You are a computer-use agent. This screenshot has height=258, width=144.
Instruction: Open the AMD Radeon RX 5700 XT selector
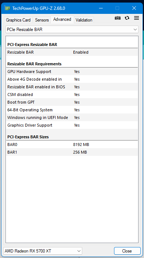pos(43,251)
